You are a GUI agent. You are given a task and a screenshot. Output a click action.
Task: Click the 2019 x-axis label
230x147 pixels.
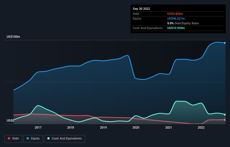tap(103, 127)
